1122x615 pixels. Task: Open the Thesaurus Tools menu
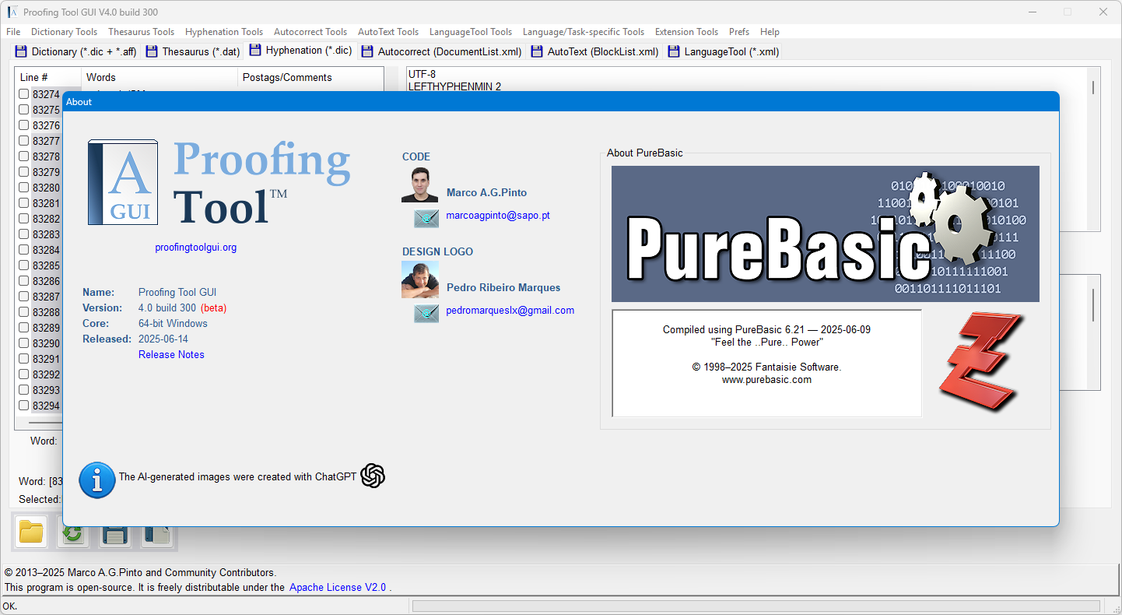click(141, 32)
